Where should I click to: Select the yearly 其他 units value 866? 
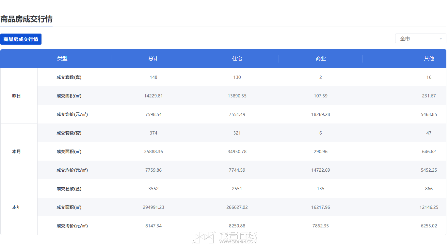pyautogui.click(x=429, y=189)
